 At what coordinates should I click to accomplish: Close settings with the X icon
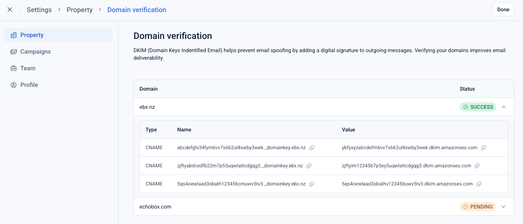click(x=10, y=10)
